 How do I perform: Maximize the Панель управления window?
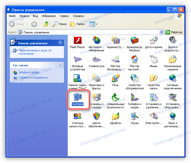click(176, 10)
